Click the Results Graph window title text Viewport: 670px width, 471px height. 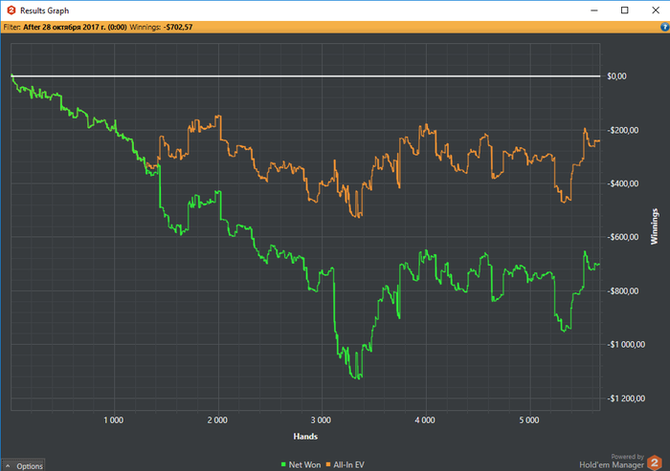click(x=44, y=11)
